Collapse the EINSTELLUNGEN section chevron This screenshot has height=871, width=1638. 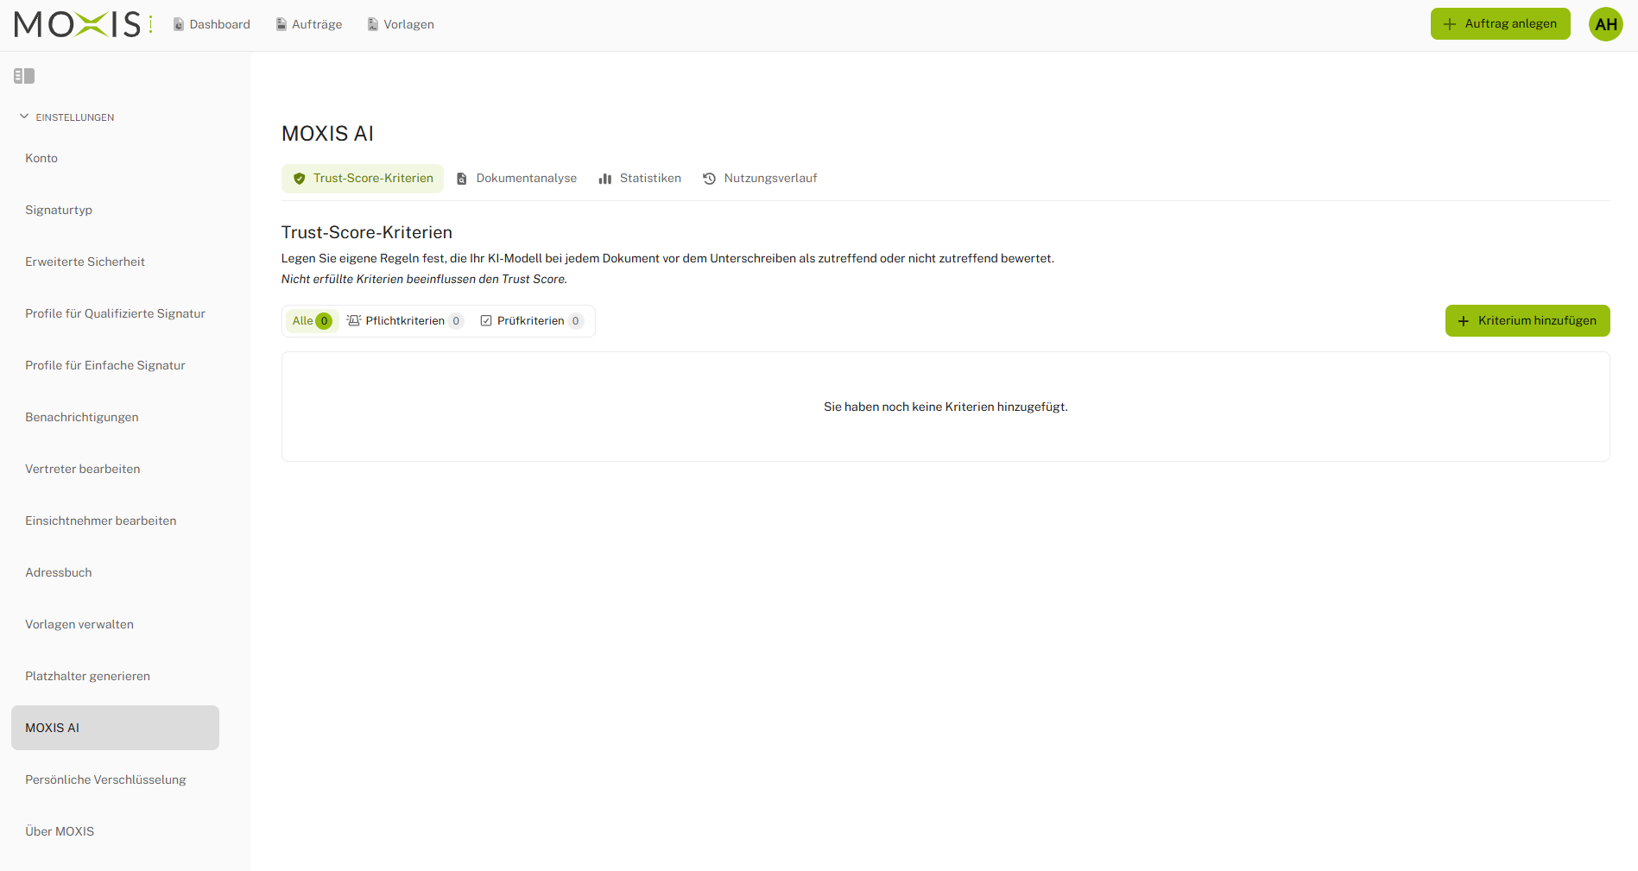pos(24,117)
